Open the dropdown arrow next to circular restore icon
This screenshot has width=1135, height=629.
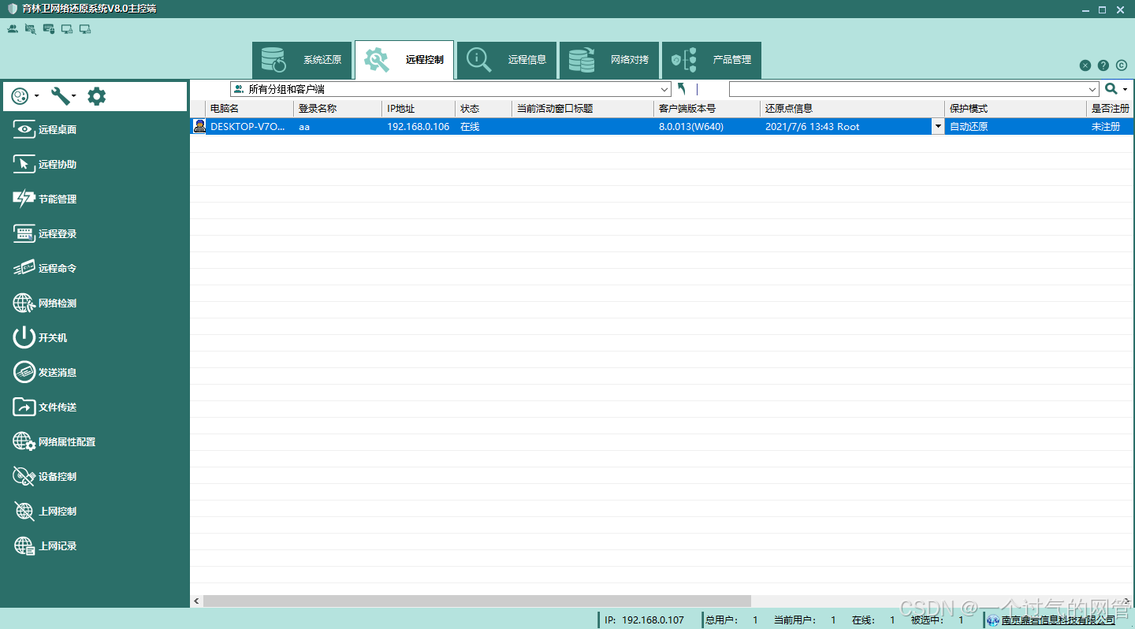pyautogui.click(x=37, y=96)
